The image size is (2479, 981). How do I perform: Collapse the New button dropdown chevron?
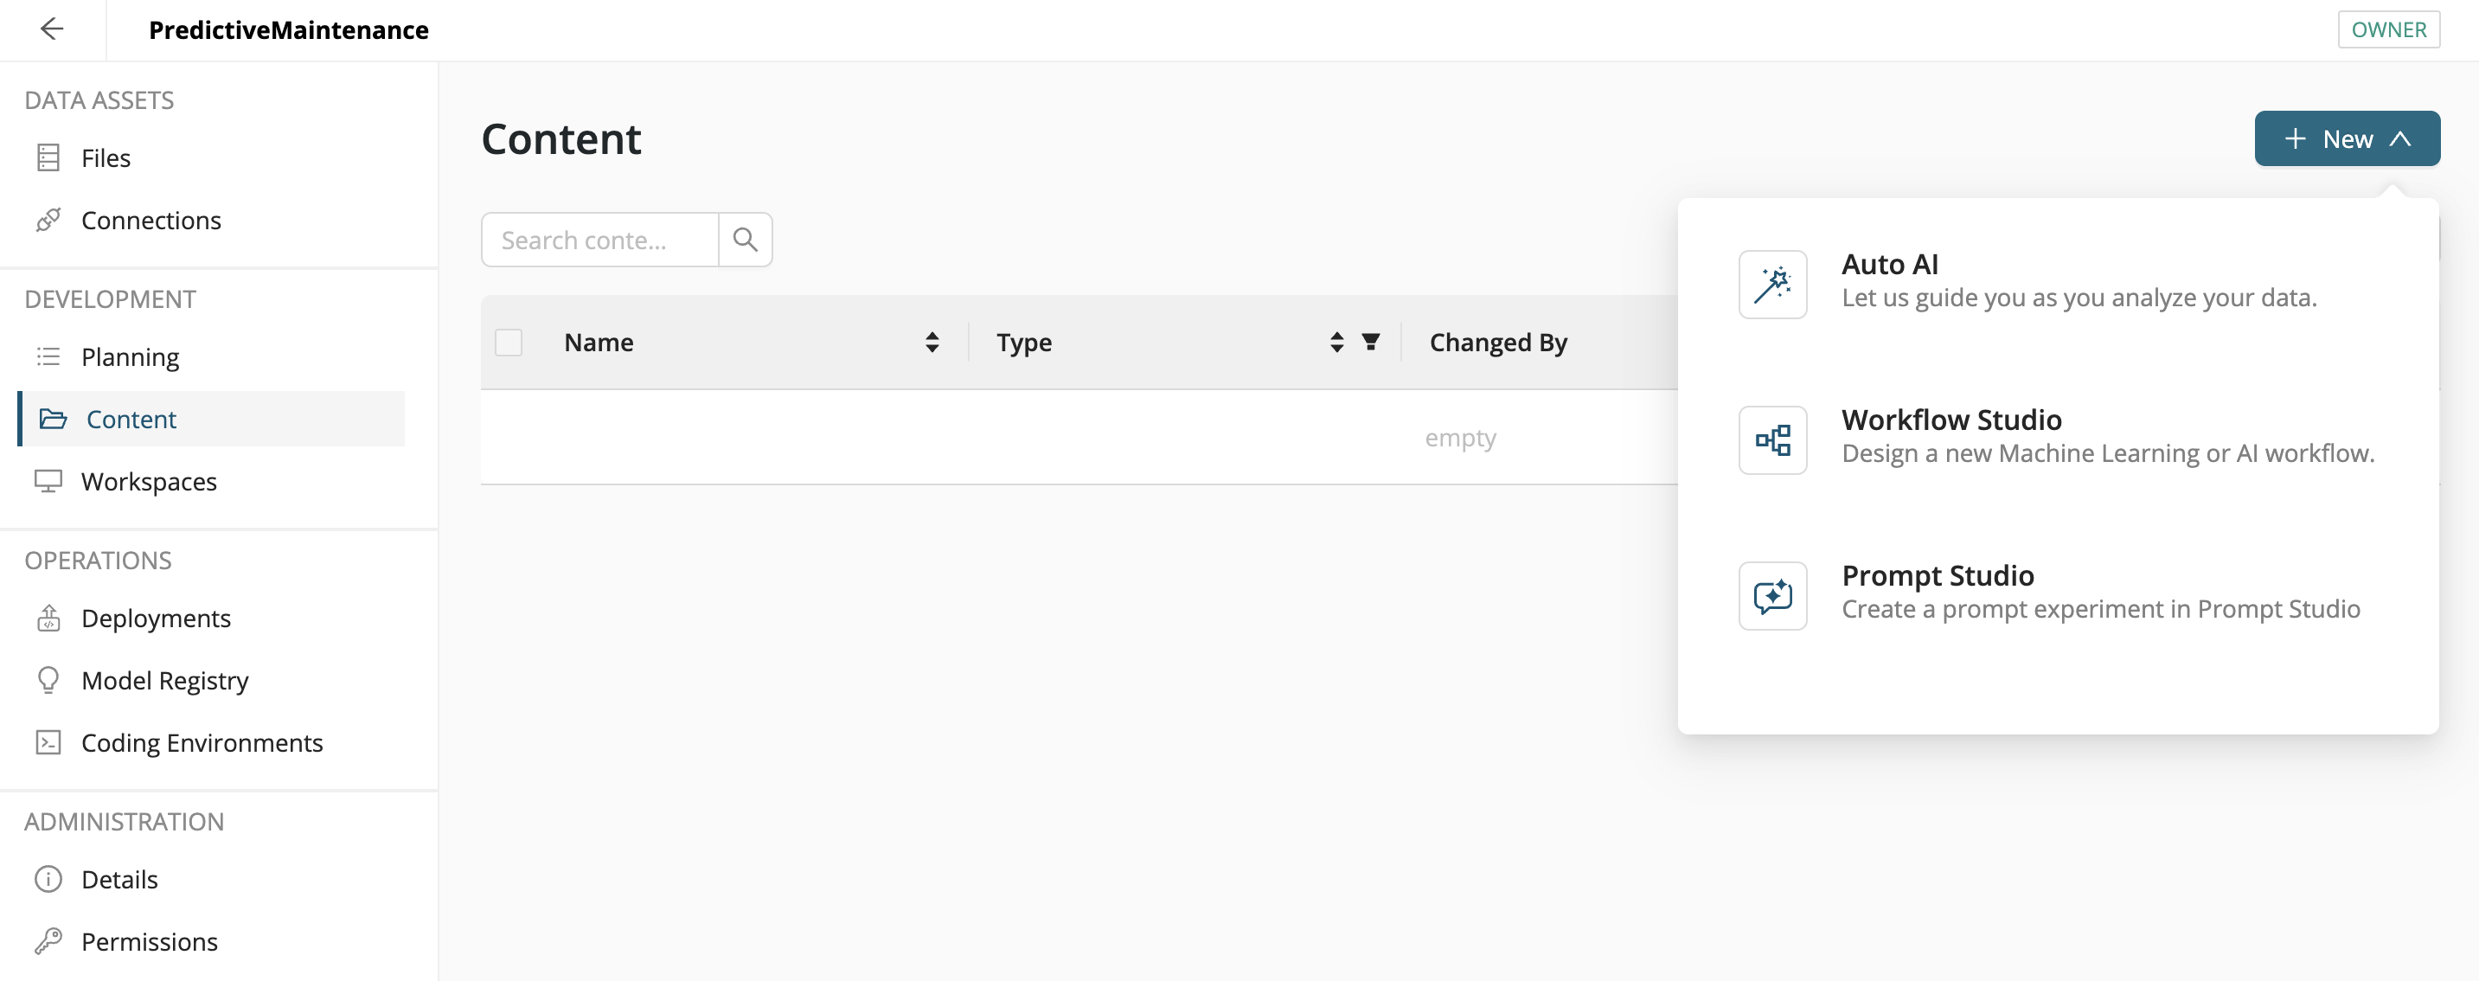[x=2400, y=138]
